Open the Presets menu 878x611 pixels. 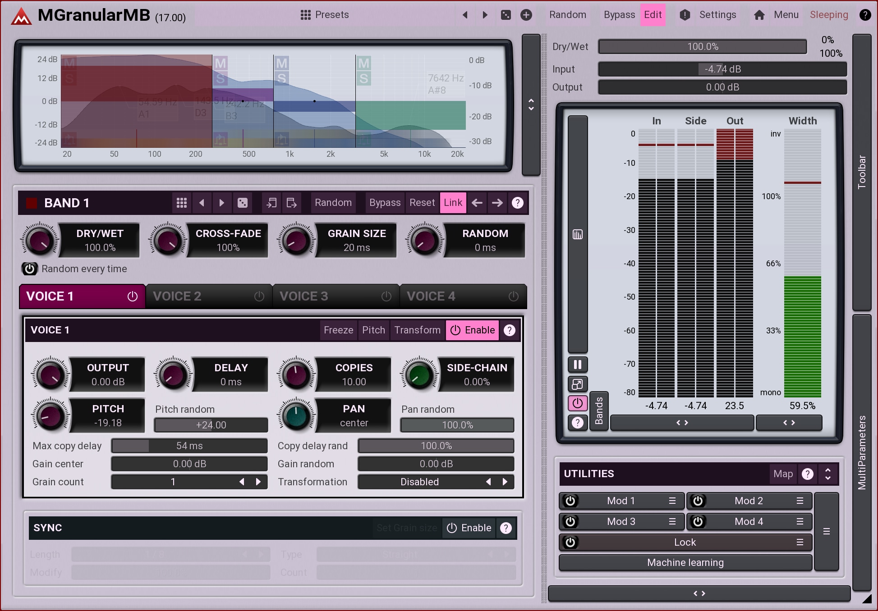click(325, 15)
